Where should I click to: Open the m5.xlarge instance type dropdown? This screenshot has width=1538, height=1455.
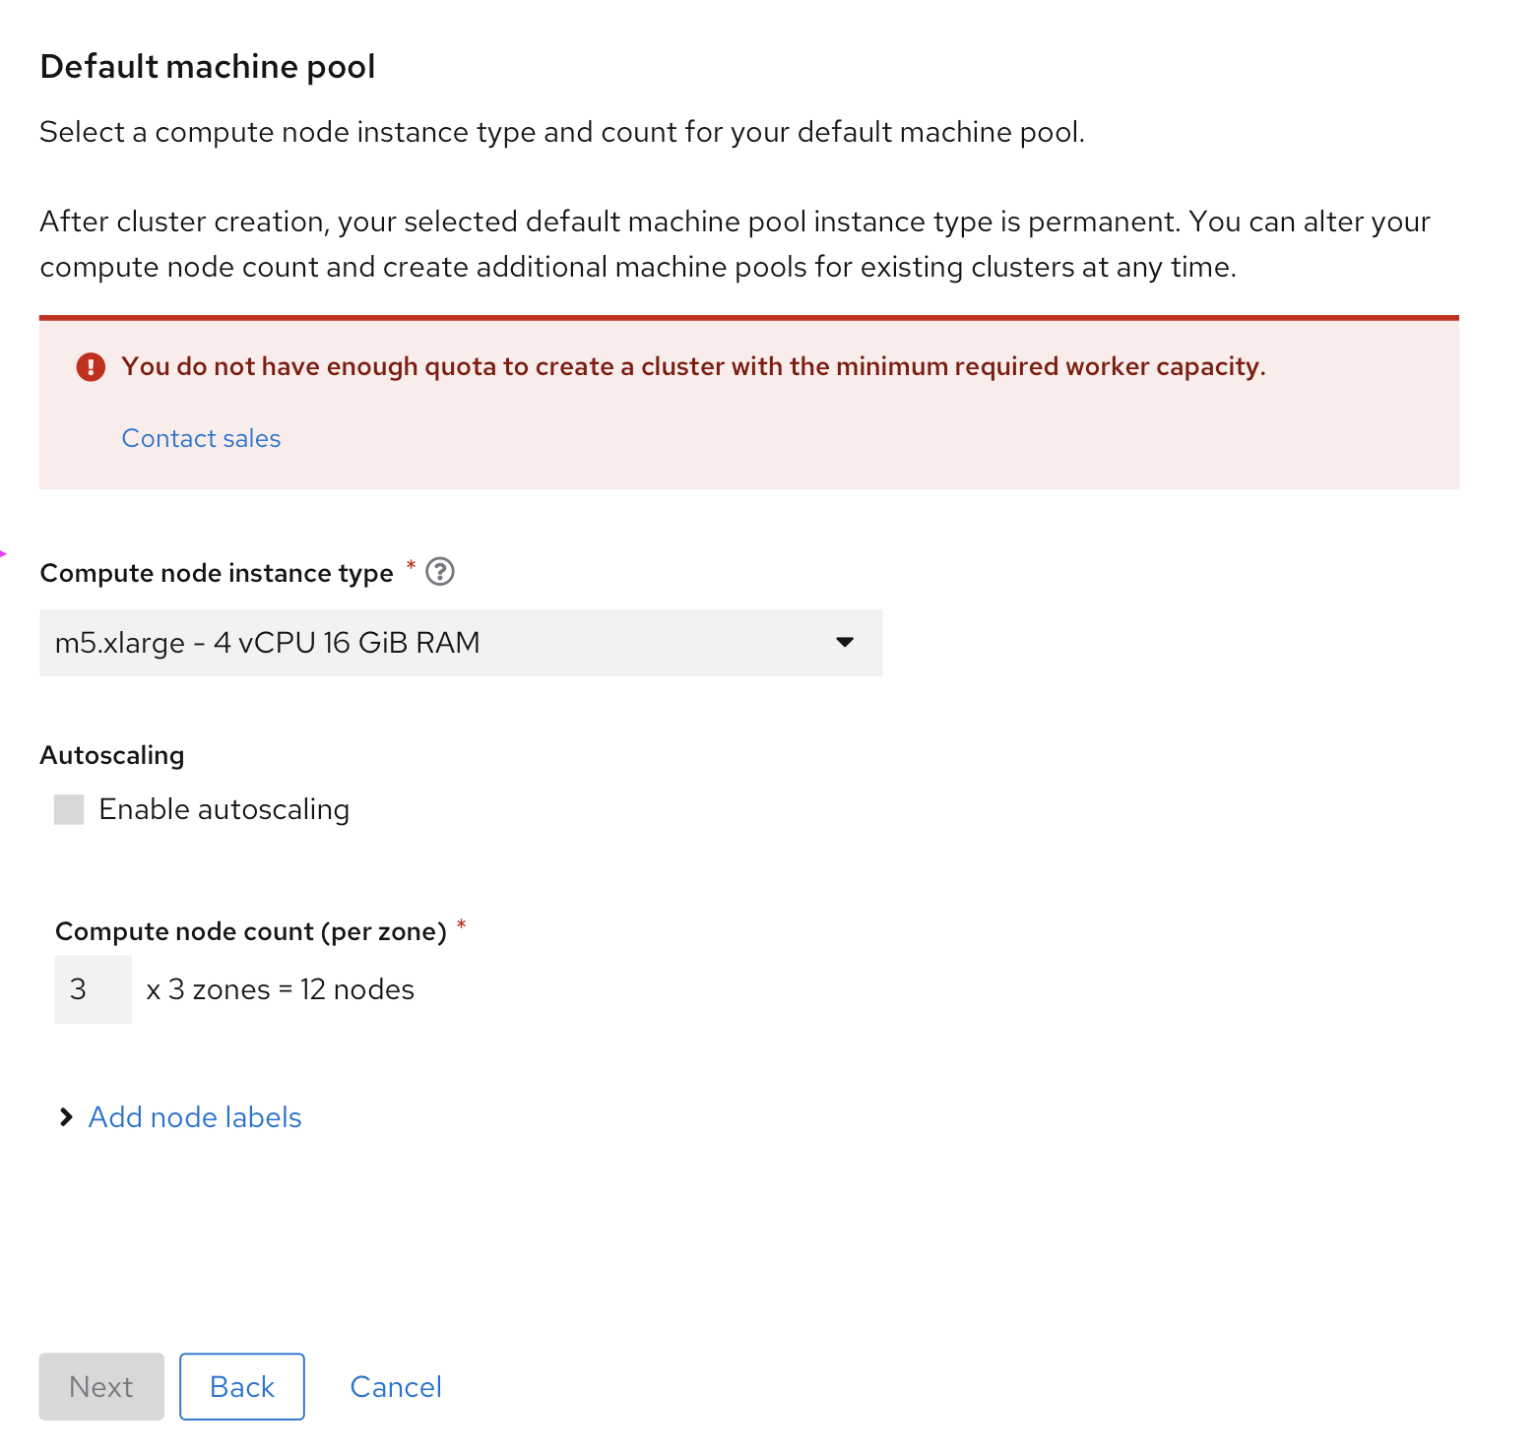click(461, 643)
